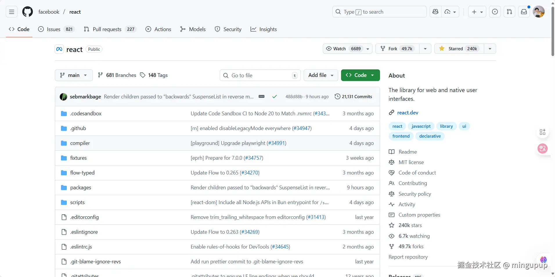
Task: Click the GitHub logo home icon
Action: (x=28, y=12)
